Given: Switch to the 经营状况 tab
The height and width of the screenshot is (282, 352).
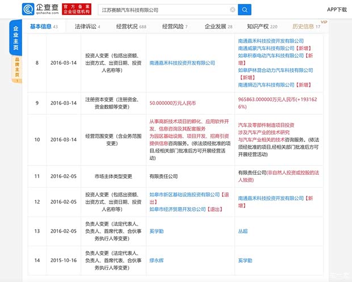Looking at the screenshot, I should pos(131,27).
